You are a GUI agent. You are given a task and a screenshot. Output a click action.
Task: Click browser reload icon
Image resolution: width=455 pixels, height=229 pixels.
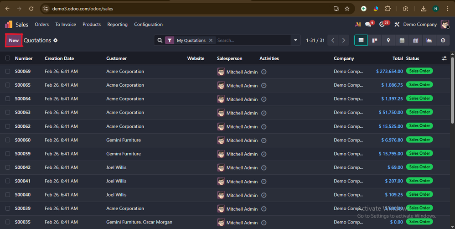(x=31, y=9)
